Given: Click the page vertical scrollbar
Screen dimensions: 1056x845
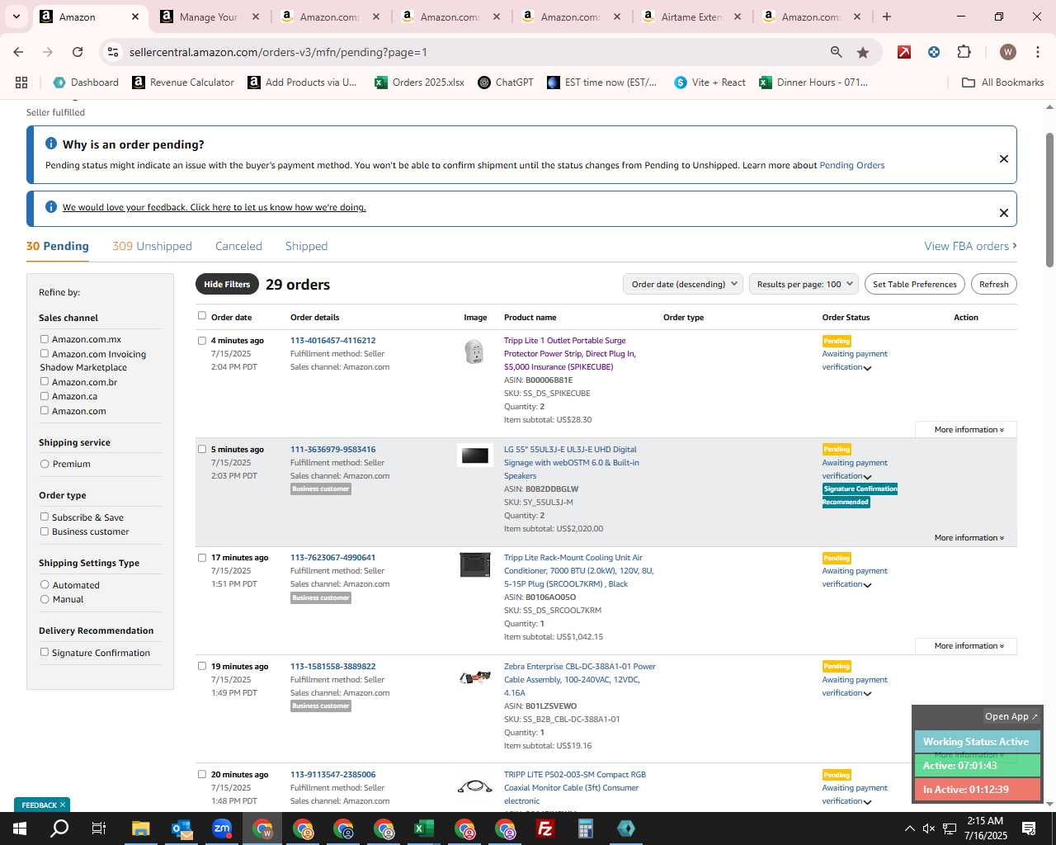Looking at the screenshot, I should 1049,200.
